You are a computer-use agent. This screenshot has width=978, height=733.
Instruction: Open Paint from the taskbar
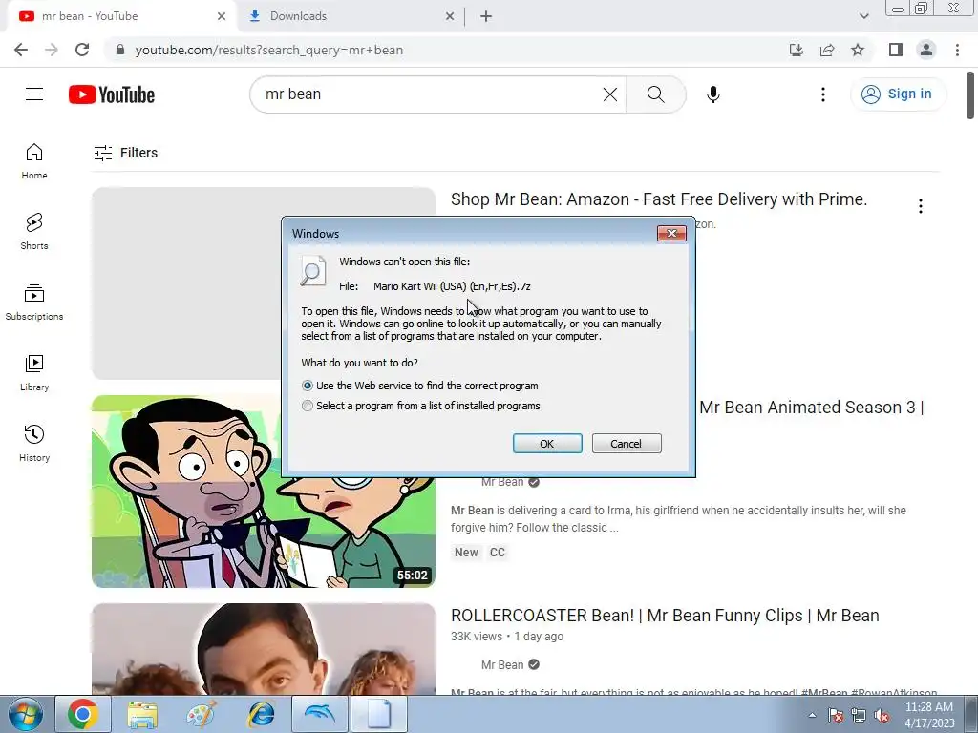pyautogui.click(x=202, y=714)
